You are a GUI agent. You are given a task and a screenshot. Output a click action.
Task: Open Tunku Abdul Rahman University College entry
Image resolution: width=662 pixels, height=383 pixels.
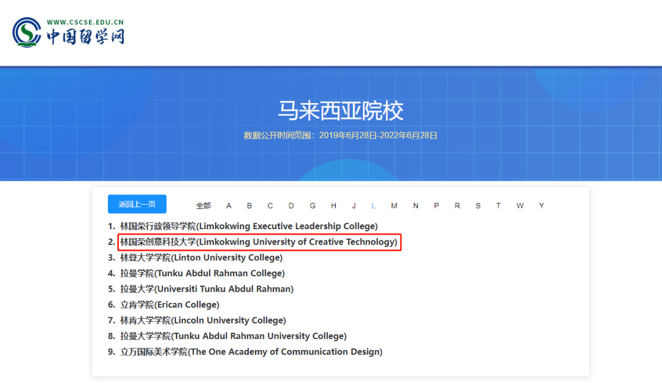[x=233, y=336]
